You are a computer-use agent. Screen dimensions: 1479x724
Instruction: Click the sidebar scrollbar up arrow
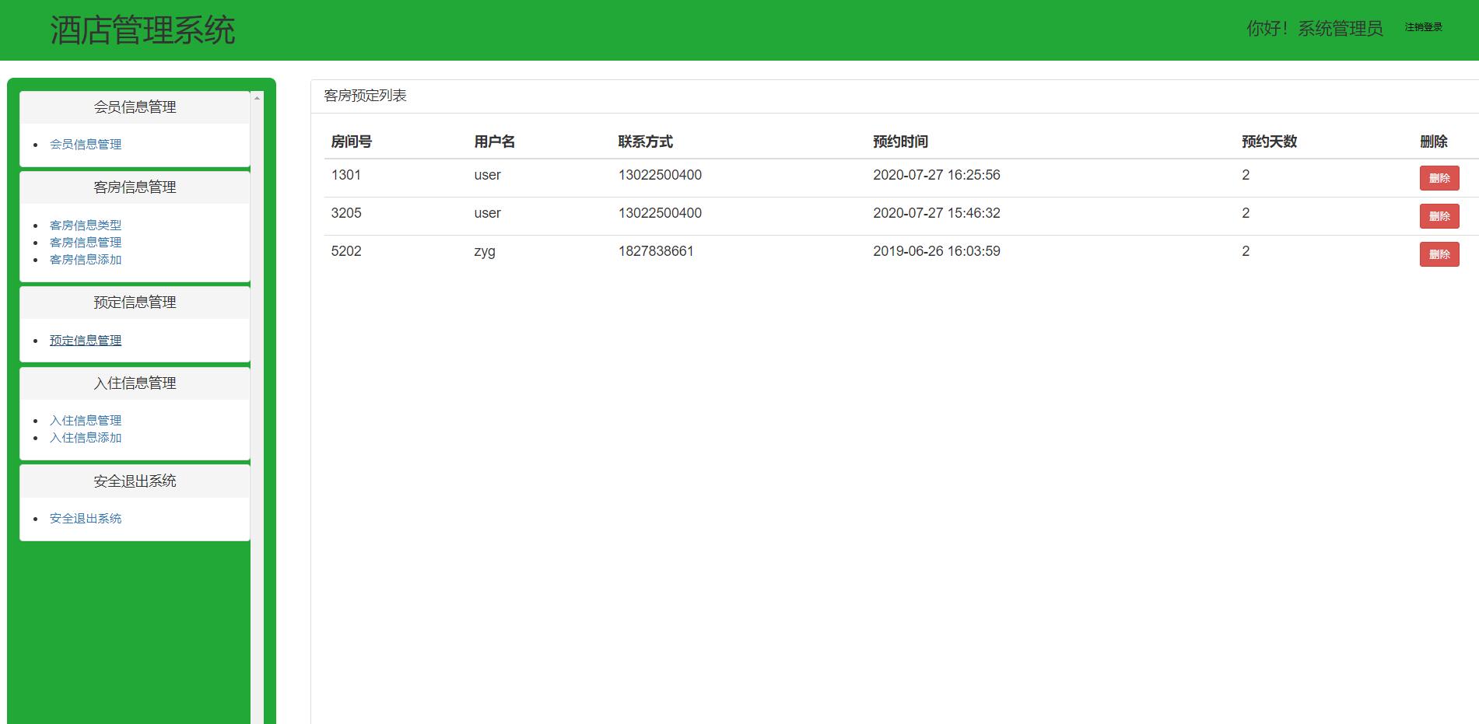point(257,97)
